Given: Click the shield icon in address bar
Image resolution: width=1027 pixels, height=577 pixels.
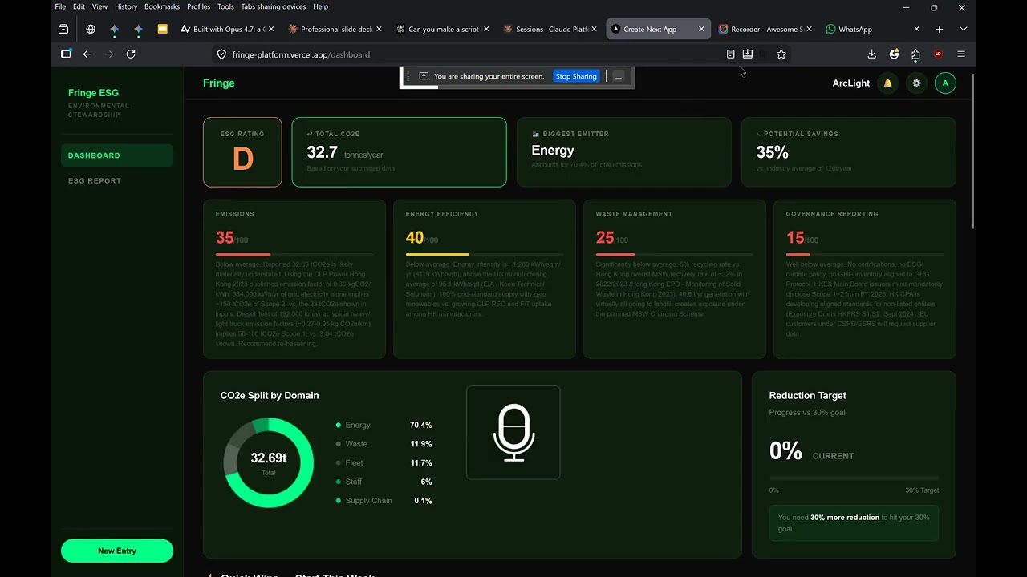Looking at the screenshot, I should [221, 54].
